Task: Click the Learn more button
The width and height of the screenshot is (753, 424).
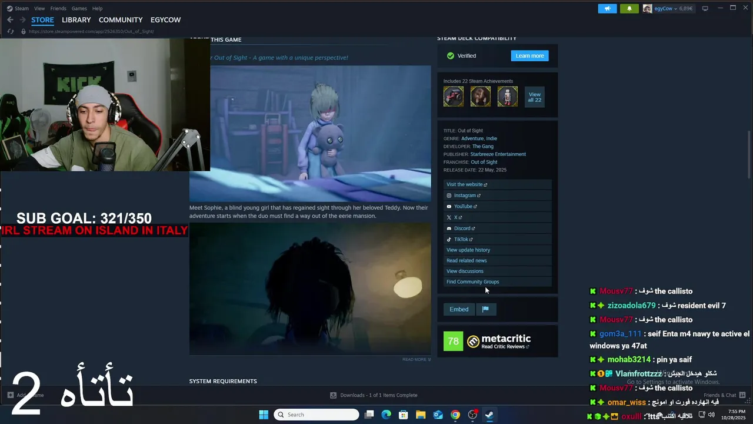Action: [x=529, y=56]
